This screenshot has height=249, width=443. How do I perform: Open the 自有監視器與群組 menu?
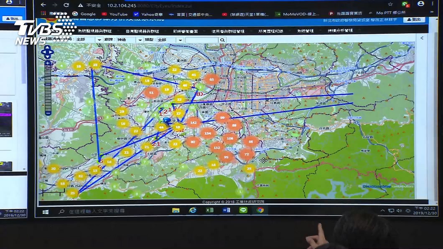(x=143, y=31)
